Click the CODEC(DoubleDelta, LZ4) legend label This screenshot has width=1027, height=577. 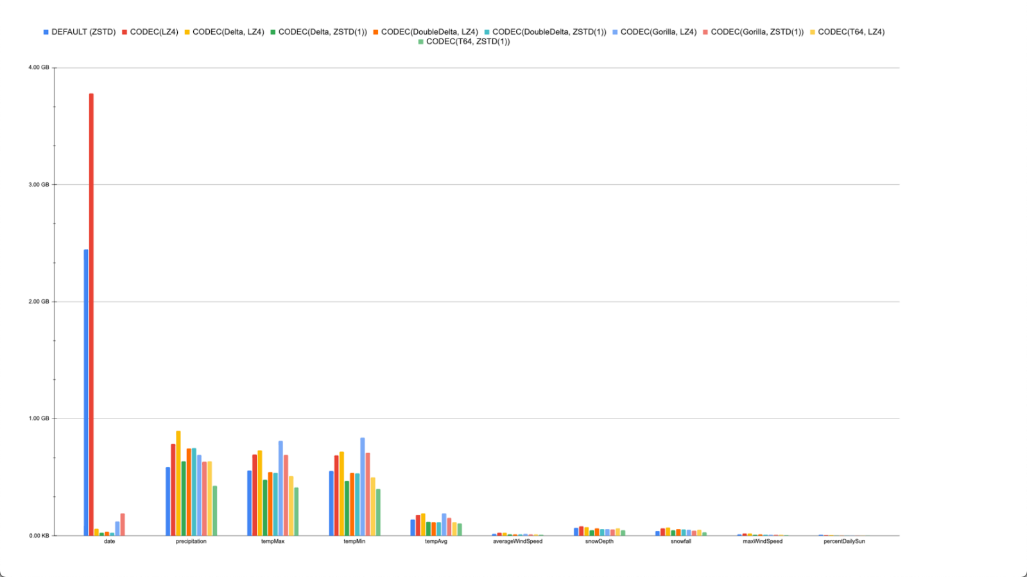[x=429, y=32]
